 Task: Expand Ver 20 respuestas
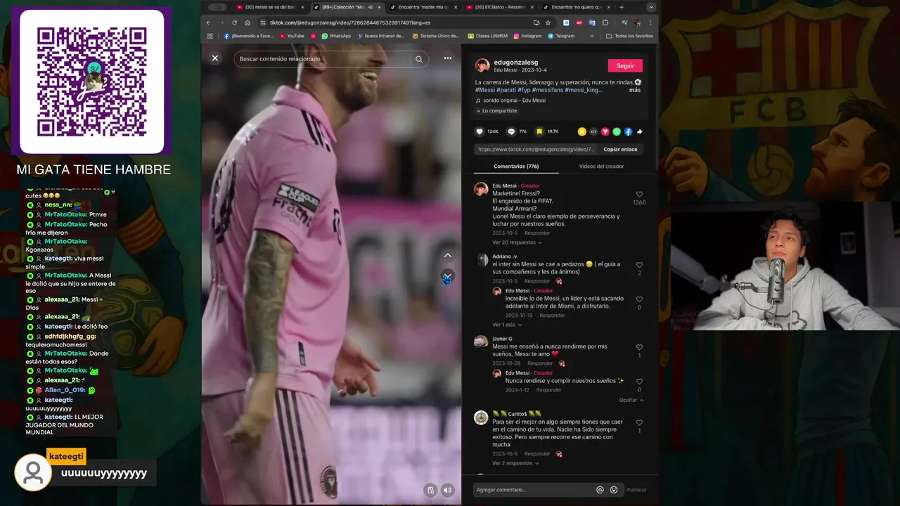pyautogui.click(x=517, y=242)
